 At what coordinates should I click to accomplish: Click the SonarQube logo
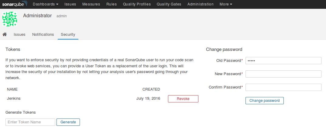(x=15, y=4)
